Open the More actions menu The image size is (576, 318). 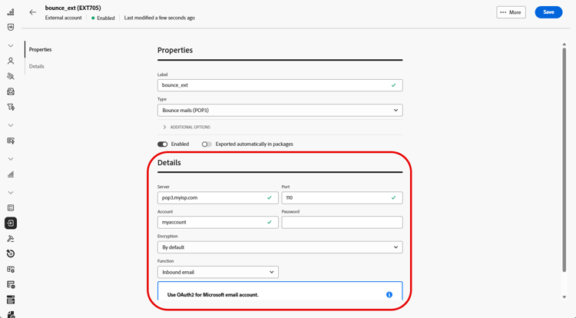(x=511, y=12)
